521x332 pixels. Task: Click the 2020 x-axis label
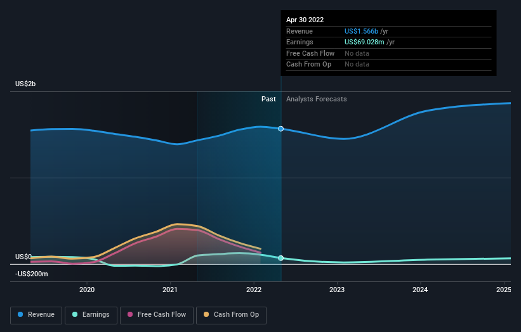(87, 290)
